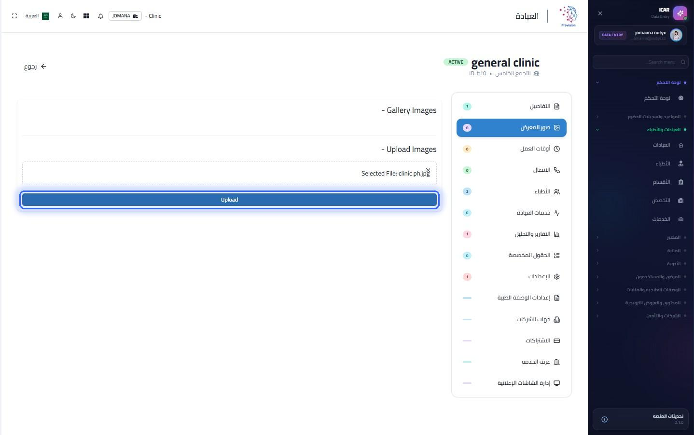Open the apps grid icon
The image size is (694, 435).
click(x=86, y=16)
